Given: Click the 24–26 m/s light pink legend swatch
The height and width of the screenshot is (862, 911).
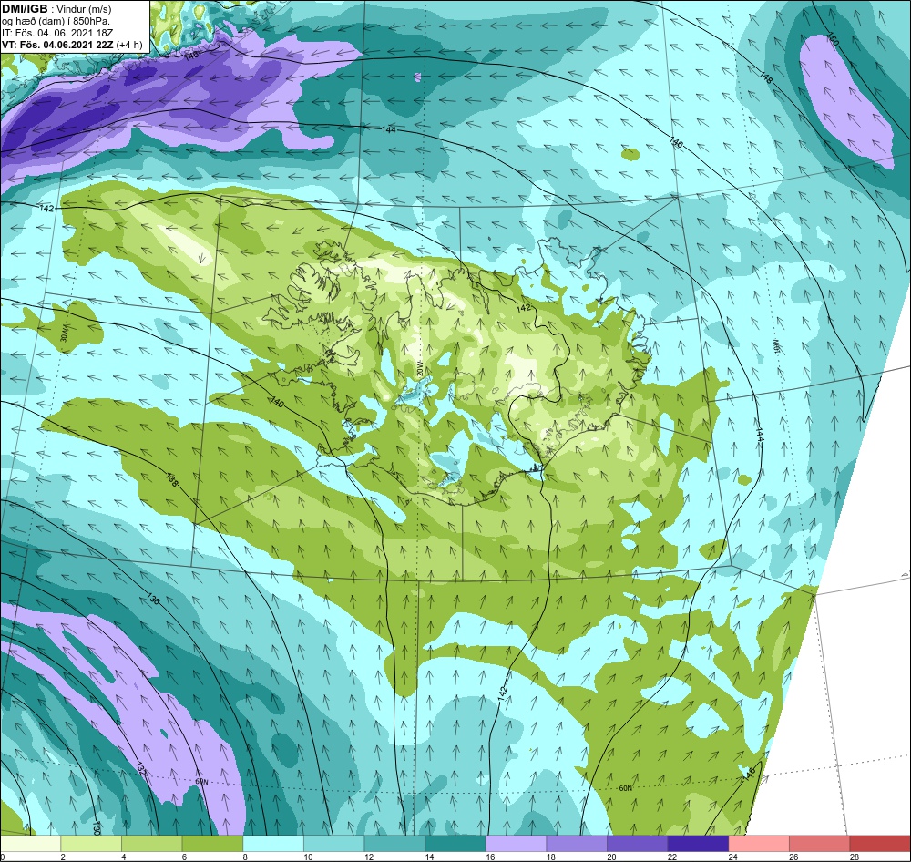Looking at the screenshot, I should (x=759, y=844).
